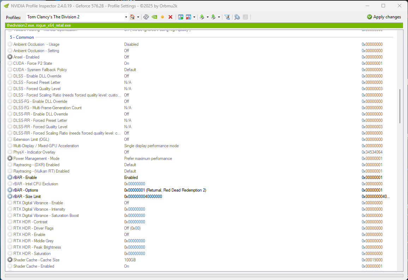Click the vertical scrollbar thumb in settings list
The height and width of the screenshot is (280, 408).
coord(400,106)
